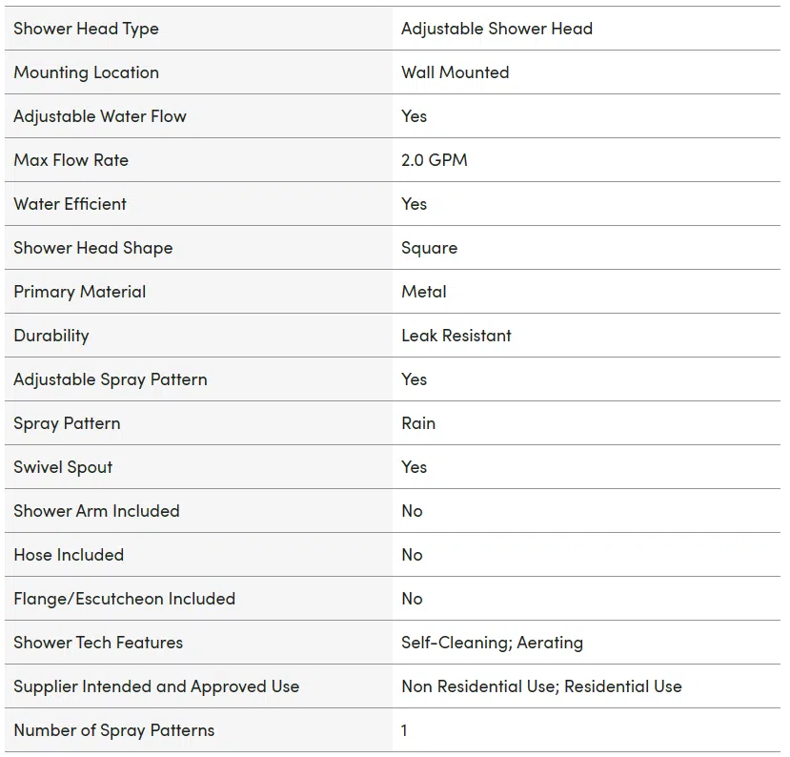790x757 pixels.
Task: Click the Shower Head Type label
Action: point(86,30)
